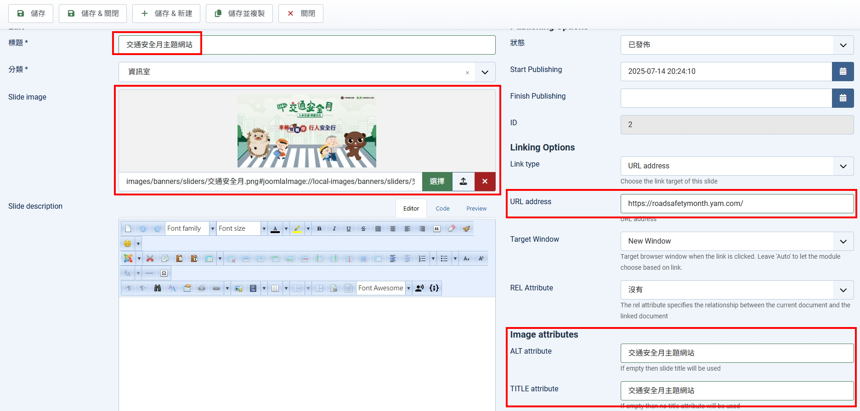Click the 儲存 & 關閉 button

(x=93, y=13)
